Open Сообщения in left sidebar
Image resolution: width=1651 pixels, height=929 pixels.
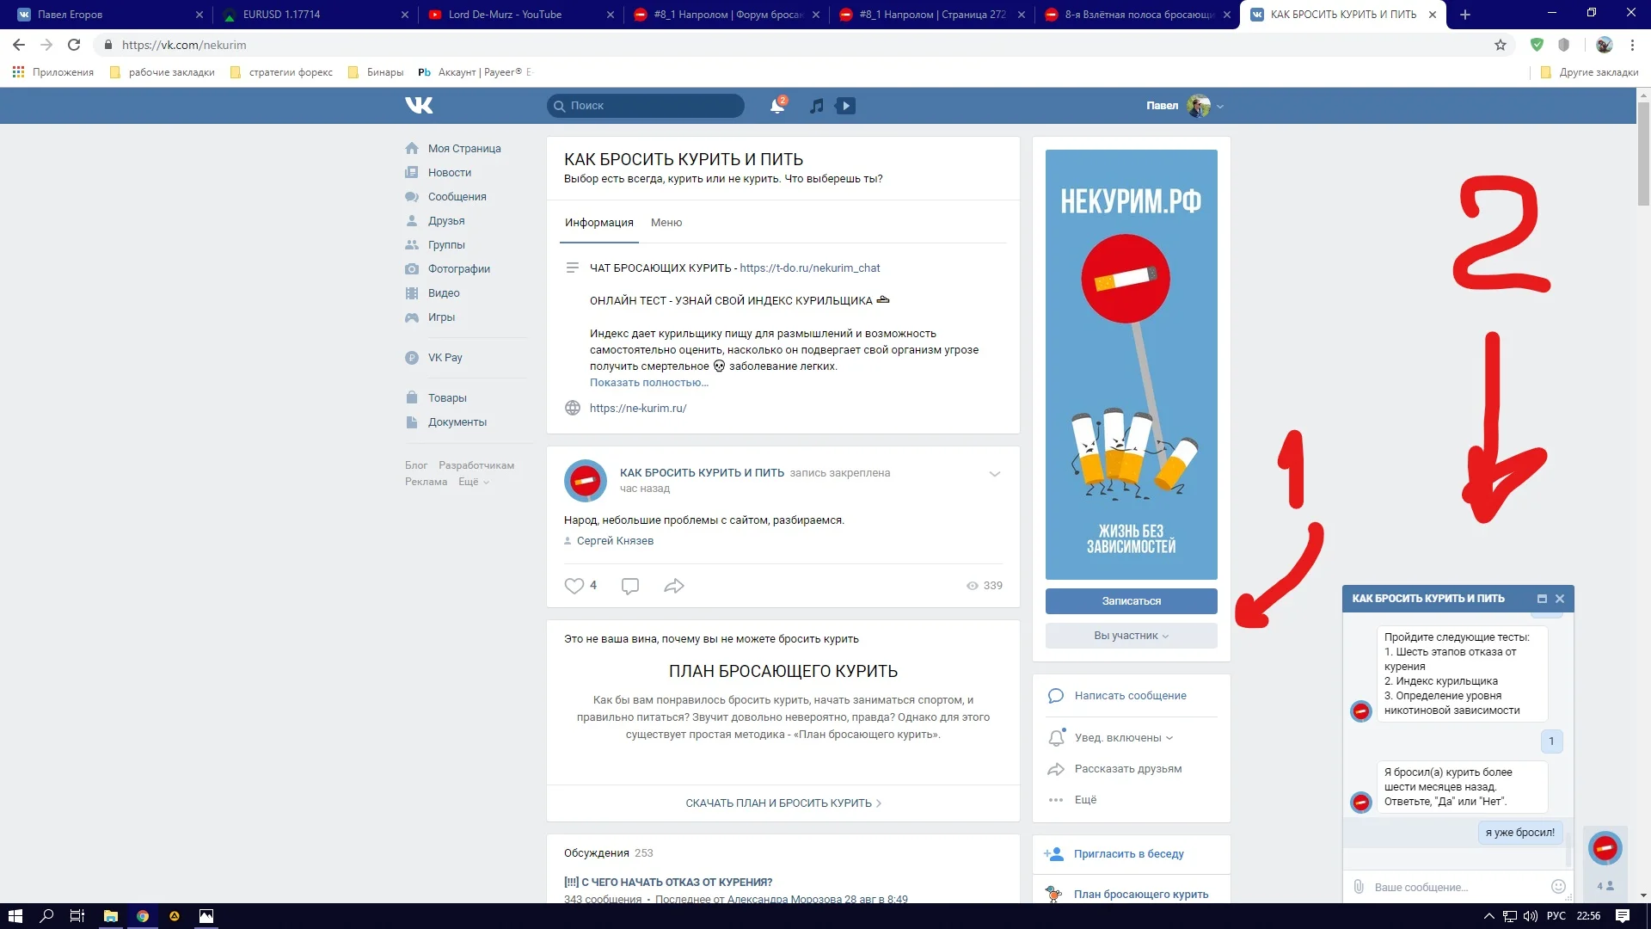tap(457, 197)
